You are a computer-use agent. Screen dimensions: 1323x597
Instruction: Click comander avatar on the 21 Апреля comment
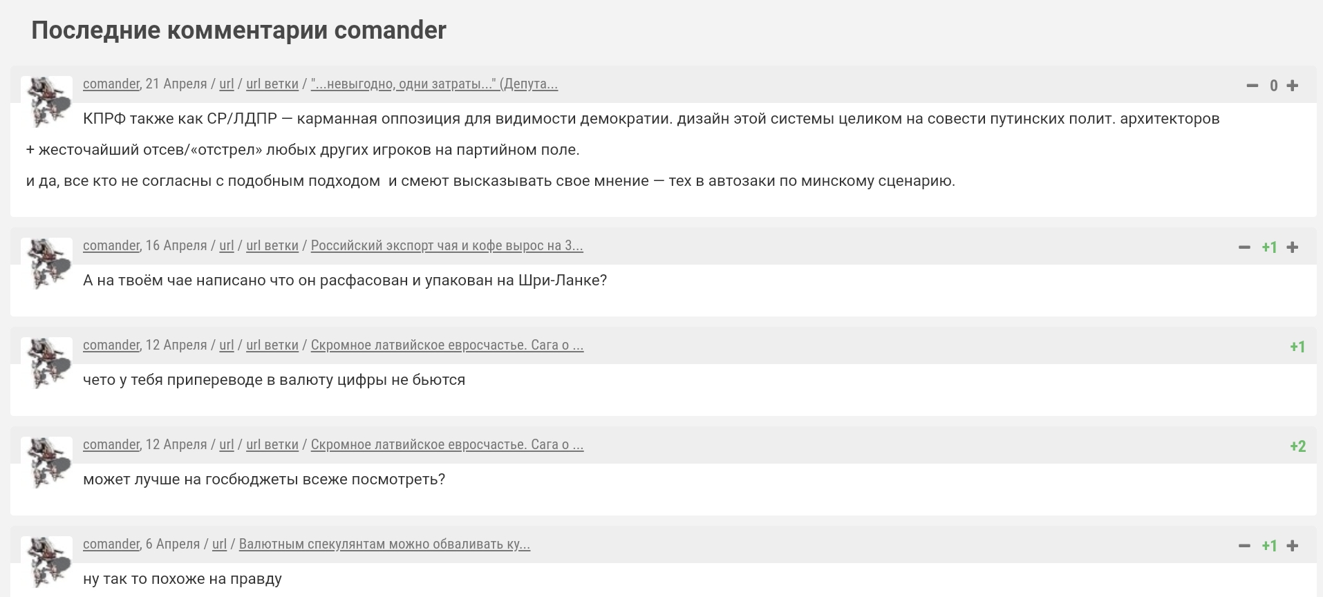(47, 102)
